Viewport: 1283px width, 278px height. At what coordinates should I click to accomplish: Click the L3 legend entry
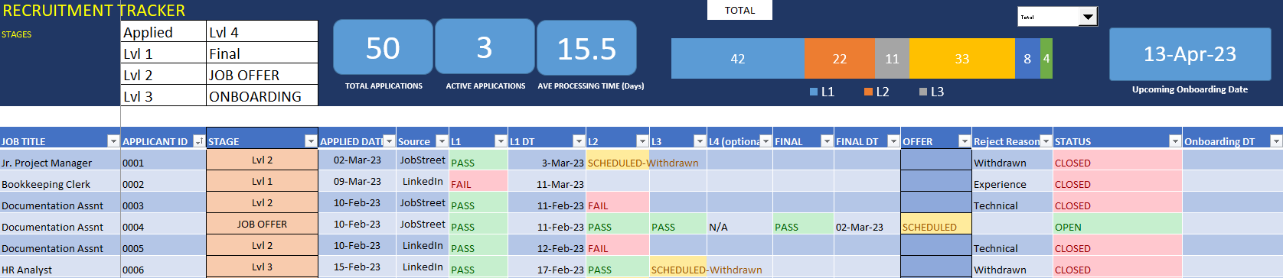[932, 92]
